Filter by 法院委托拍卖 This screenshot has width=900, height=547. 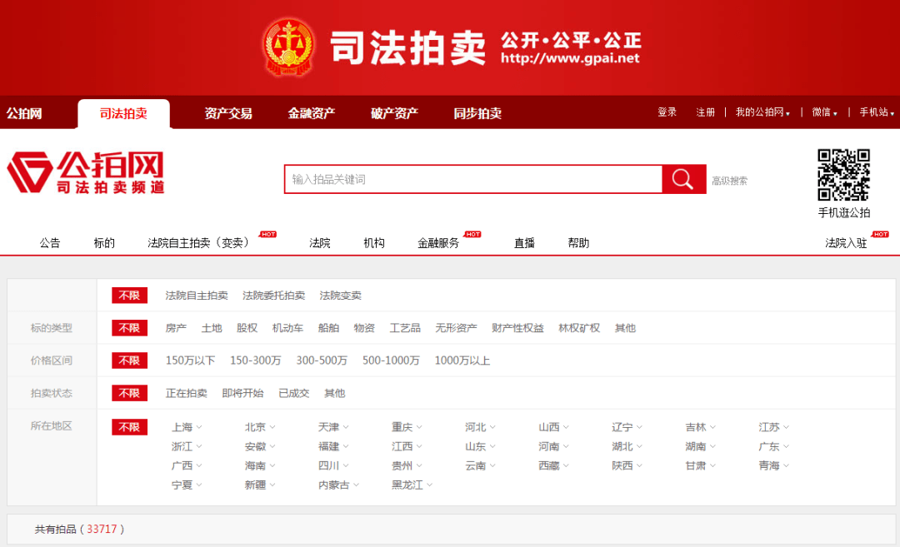(273, 296)
